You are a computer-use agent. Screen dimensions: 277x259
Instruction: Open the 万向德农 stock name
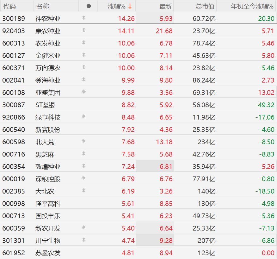(48, 68)
